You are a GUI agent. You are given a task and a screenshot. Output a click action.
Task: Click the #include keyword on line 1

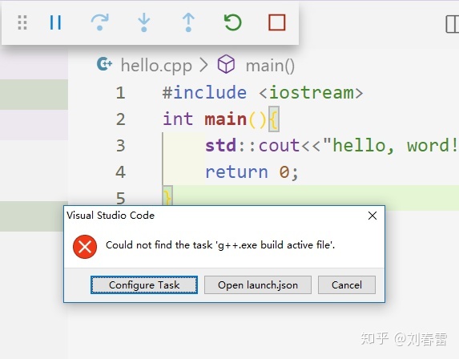[204, 92]
